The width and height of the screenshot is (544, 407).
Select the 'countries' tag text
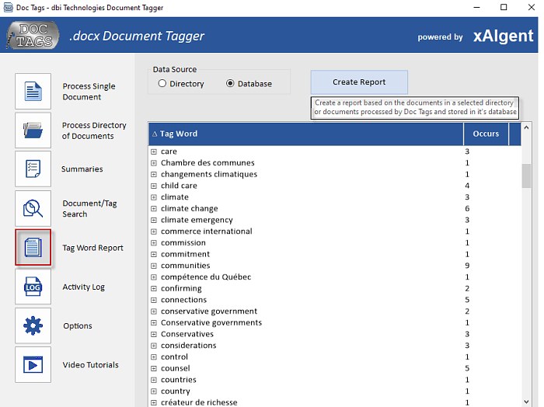tap(179, 380)
